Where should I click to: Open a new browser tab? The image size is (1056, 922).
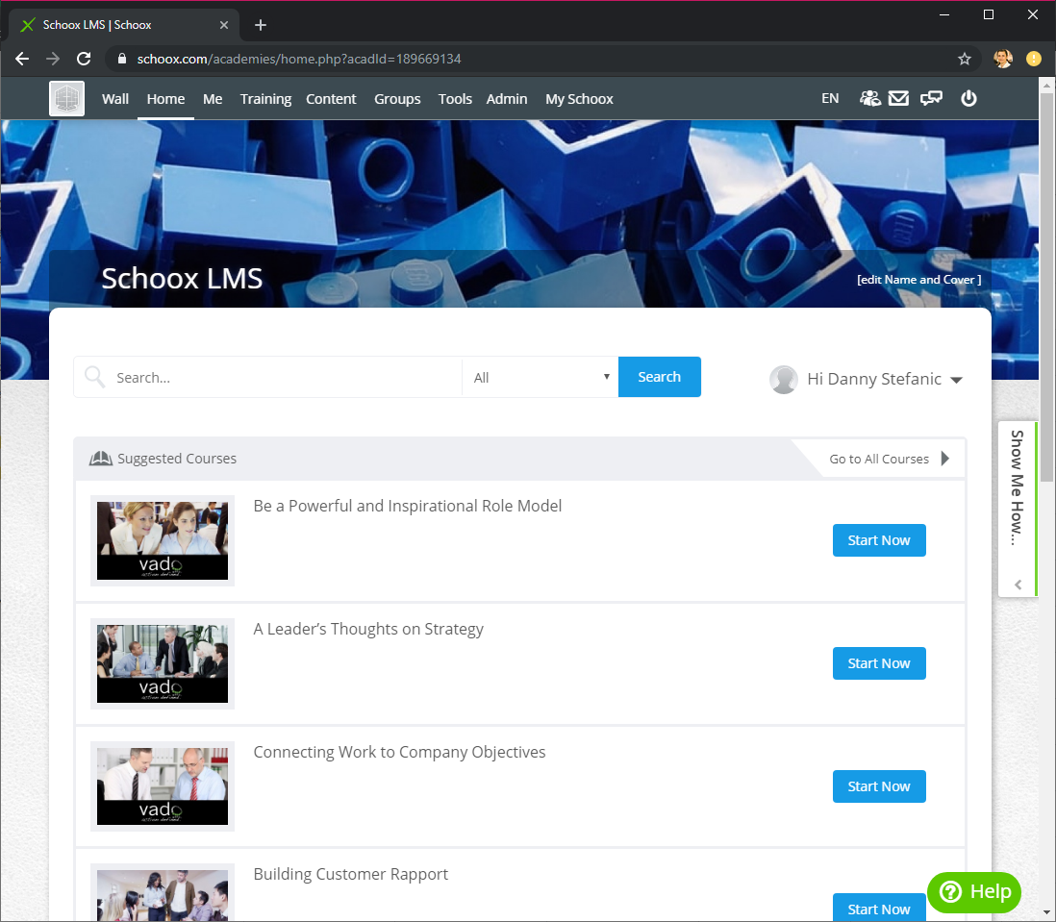(261, 25)
